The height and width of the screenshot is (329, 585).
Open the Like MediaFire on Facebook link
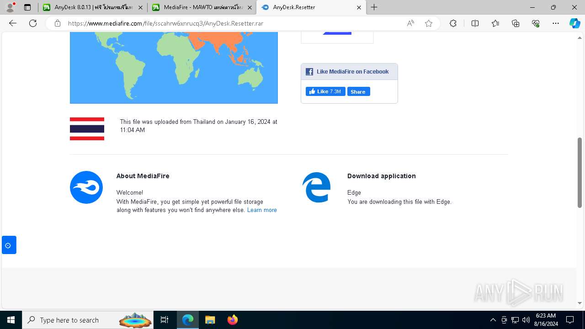click(352, 72)
